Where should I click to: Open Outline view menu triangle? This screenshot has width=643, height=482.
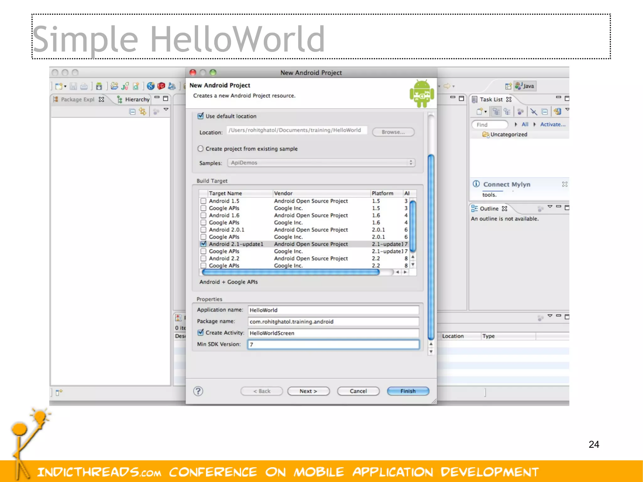pyautogui.click(x=550, y=207)
